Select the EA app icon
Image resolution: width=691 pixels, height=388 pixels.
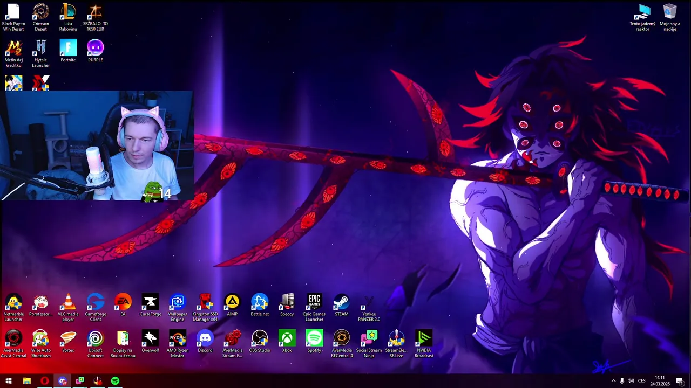coord(123,305)
